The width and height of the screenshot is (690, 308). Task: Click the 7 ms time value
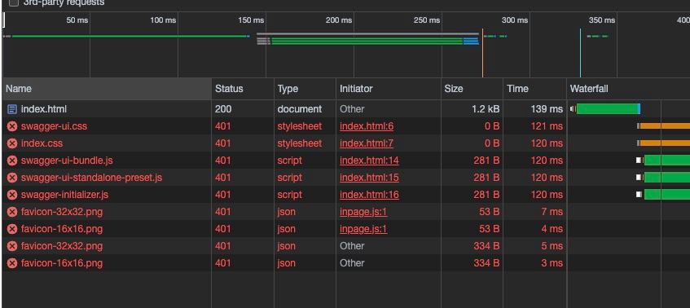552,212
